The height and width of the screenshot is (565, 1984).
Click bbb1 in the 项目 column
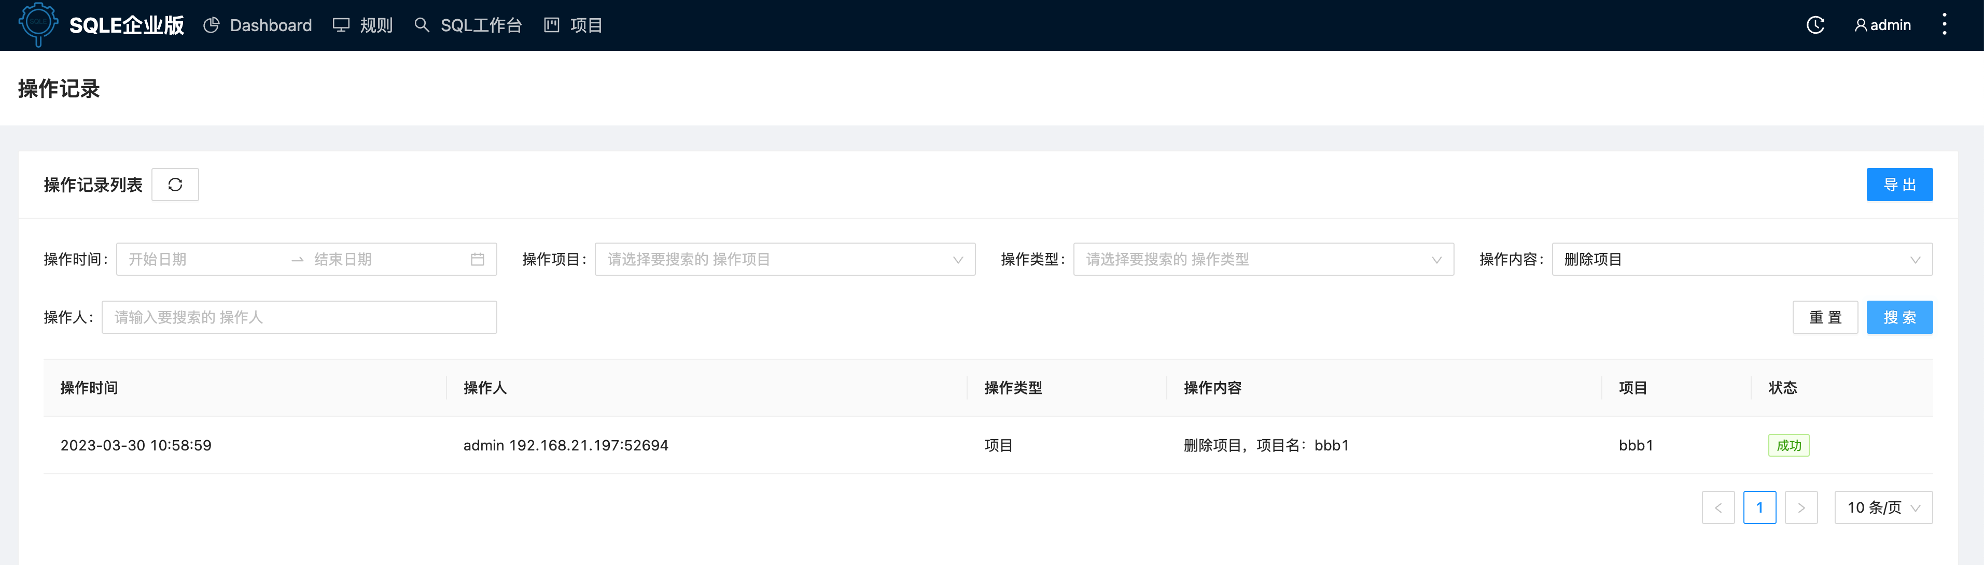click(1636, 446)
